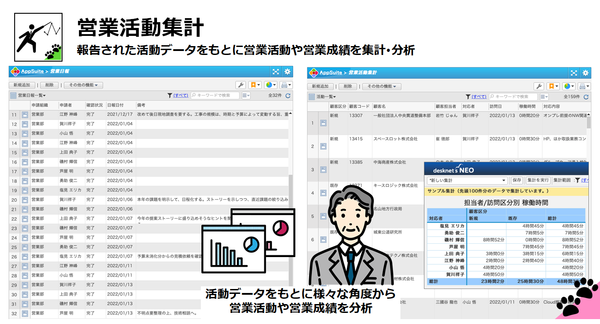Open the 営業日報一覧 view selector

(x=31, y=96)
